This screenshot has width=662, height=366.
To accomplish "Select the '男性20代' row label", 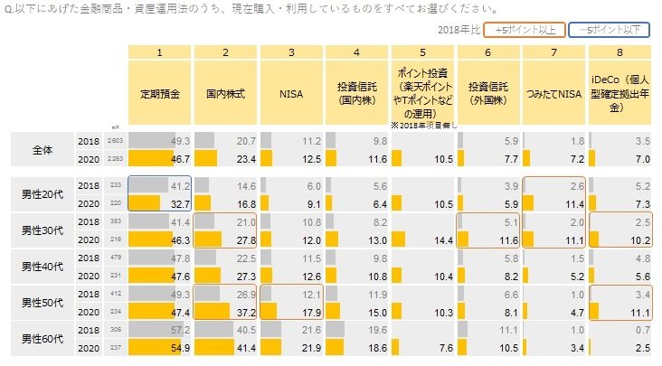I will (x=43, y=194).
